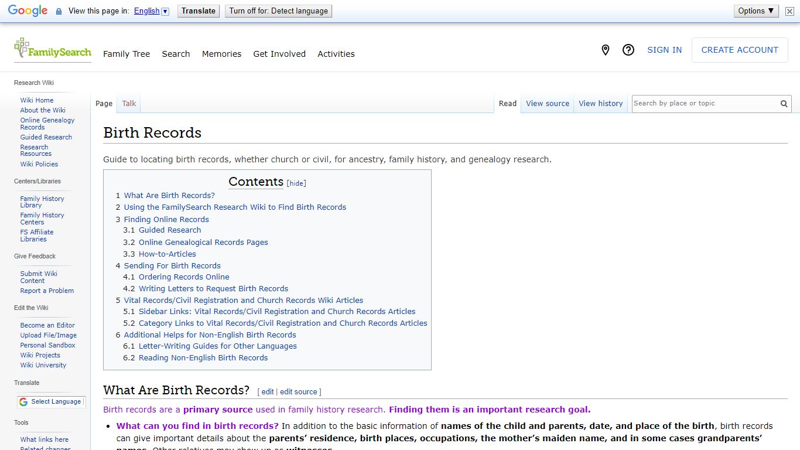Open About the Wiki link
This screenshot has width=800, height=450.
(x=43, y=110)
